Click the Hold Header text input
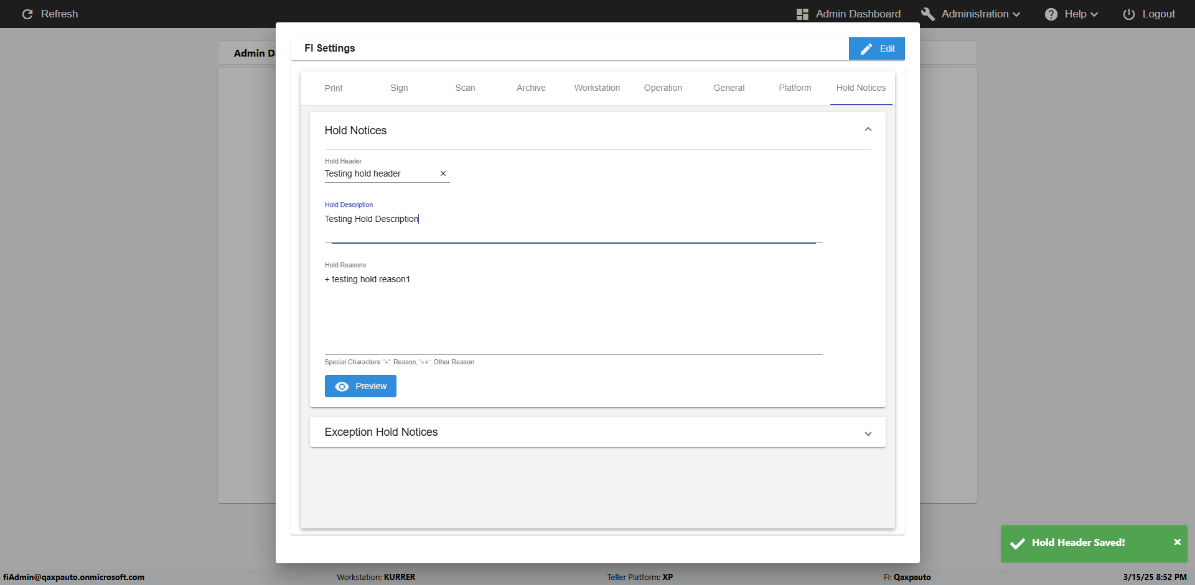 click(x=380, y=174)
